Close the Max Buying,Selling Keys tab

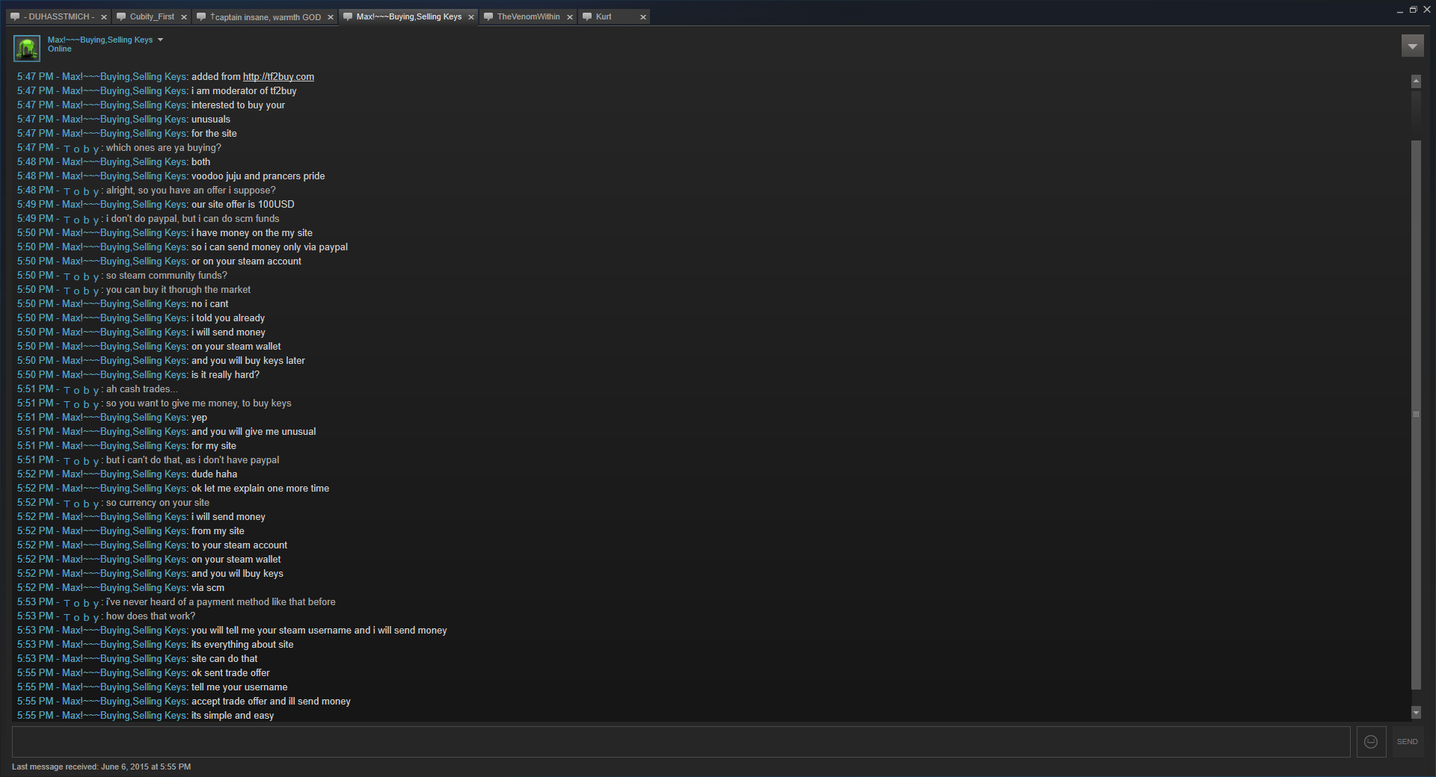(x=470, y=17)
